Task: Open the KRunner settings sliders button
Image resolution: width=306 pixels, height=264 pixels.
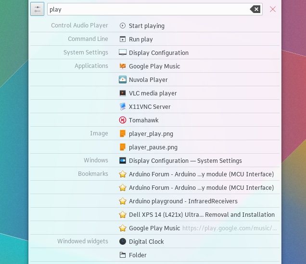Action: click(x=37, y=9)
